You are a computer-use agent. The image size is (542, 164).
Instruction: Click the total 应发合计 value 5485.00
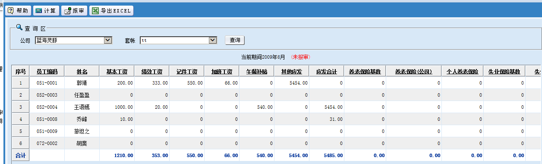click(x=333, y=155)
